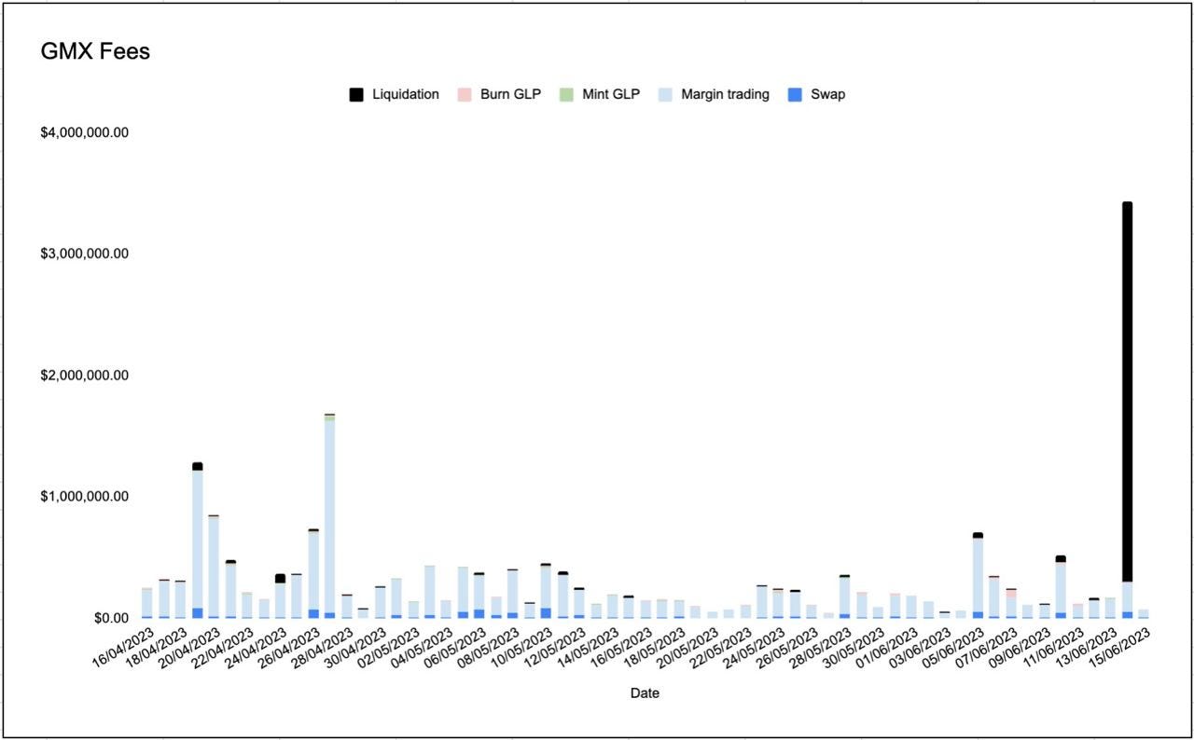Select the green Mint GLP legend swatch
The image size is (1194, 740).
566,94
